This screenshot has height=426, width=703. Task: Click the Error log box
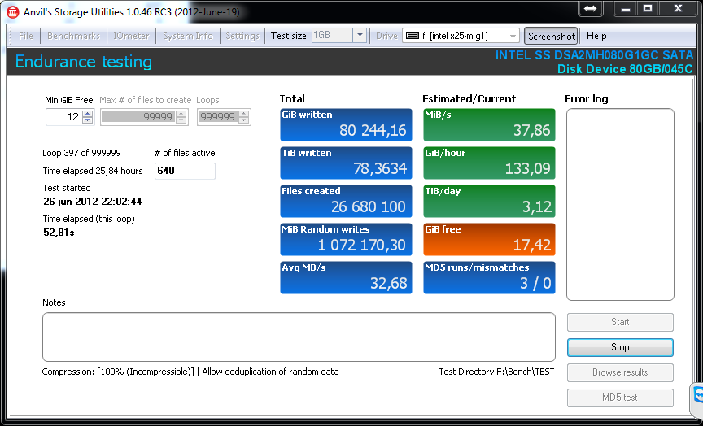click(620, 204)
